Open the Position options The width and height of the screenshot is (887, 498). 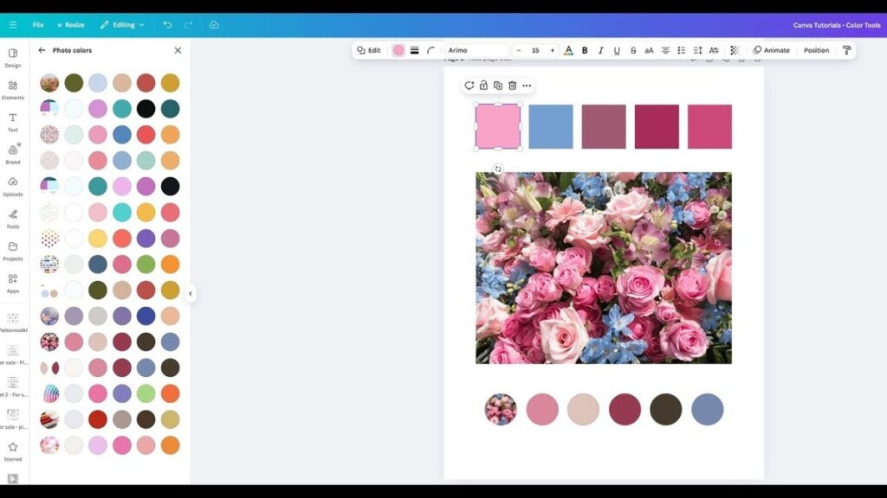click(x=814, y=50)
